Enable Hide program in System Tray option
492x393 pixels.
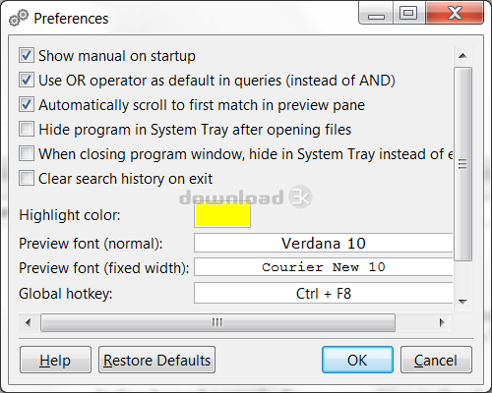point(27,129)
